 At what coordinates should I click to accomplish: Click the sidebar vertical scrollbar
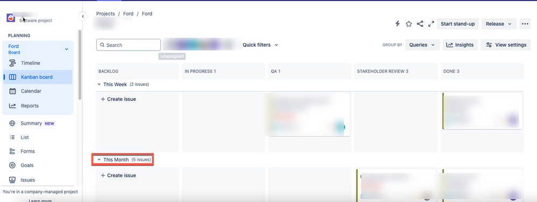coord(80,65)
